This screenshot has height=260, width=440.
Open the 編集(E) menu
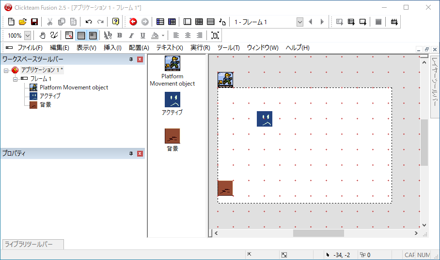60,48
